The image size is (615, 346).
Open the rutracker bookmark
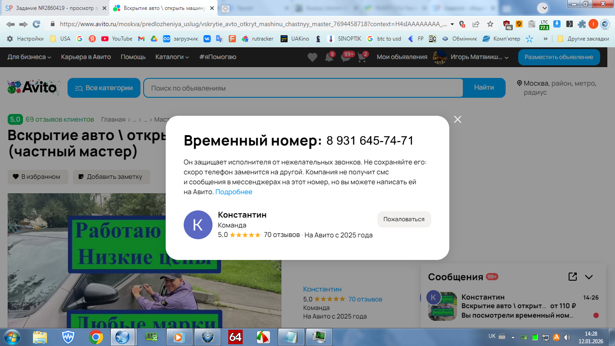[x=258, y=39]
